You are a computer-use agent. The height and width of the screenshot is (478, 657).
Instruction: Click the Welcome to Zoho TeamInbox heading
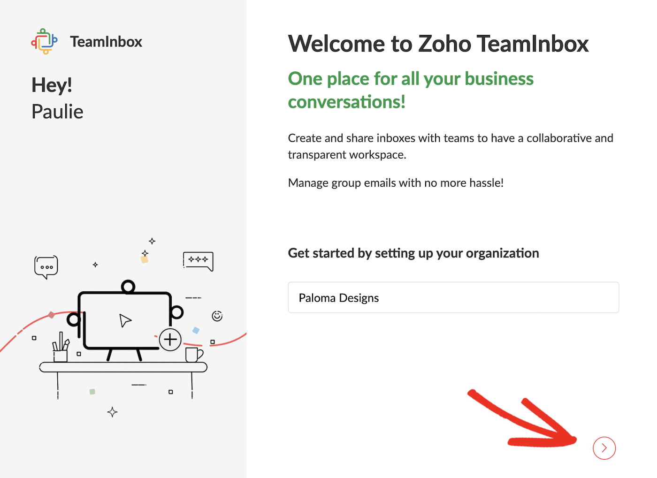[x=438, y=43]
